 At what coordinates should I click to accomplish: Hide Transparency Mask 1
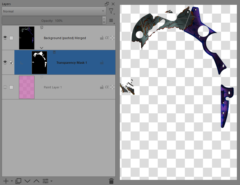5,62
